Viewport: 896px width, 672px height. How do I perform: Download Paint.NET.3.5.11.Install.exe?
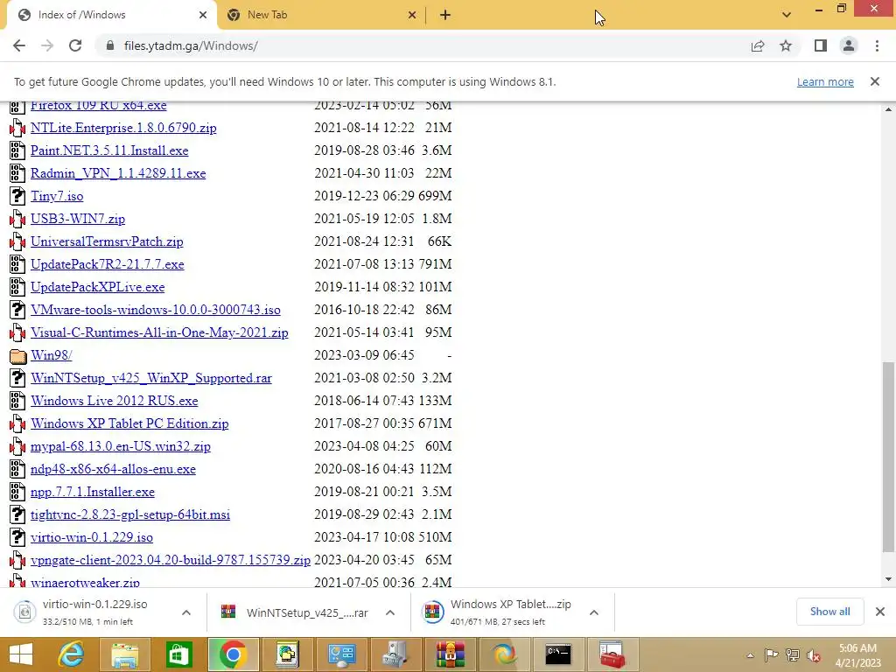(x=109, y=150)
